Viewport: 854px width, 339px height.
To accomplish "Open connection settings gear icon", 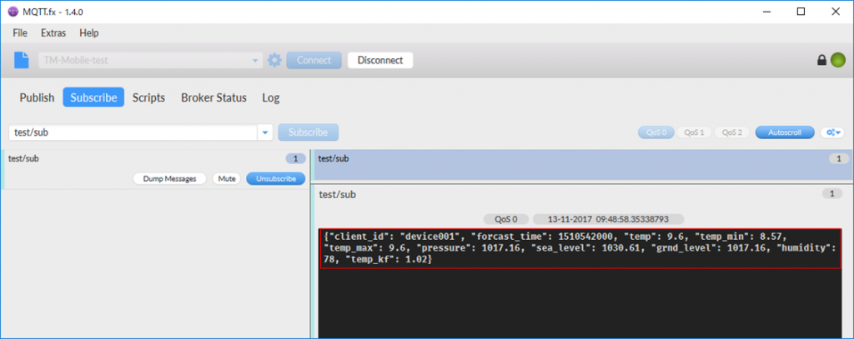I will (274, 60).
